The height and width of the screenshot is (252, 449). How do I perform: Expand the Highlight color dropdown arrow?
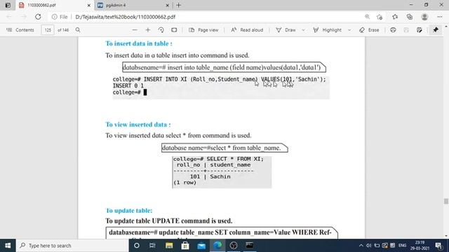(349, 29)
